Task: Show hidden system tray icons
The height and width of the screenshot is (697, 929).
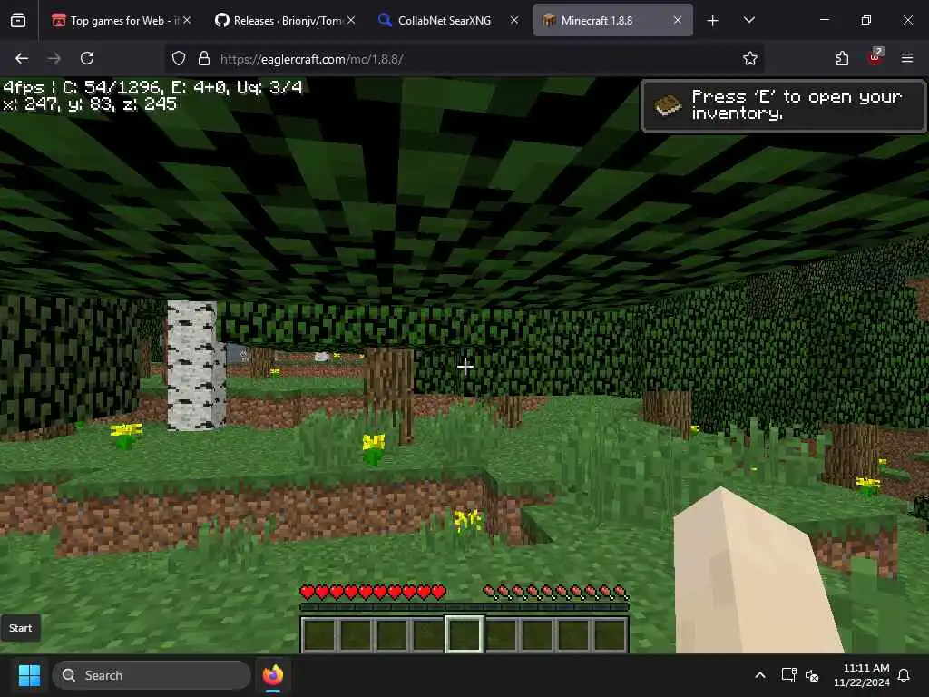Action: pyautogui.click(x=760, y=675)
